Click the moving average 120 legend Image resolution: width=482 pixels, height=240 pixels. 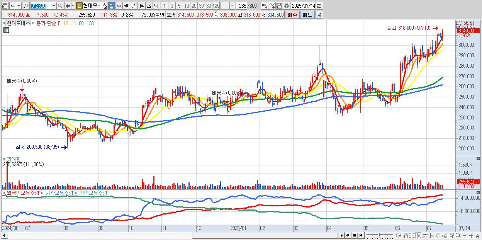pos(90,23)
